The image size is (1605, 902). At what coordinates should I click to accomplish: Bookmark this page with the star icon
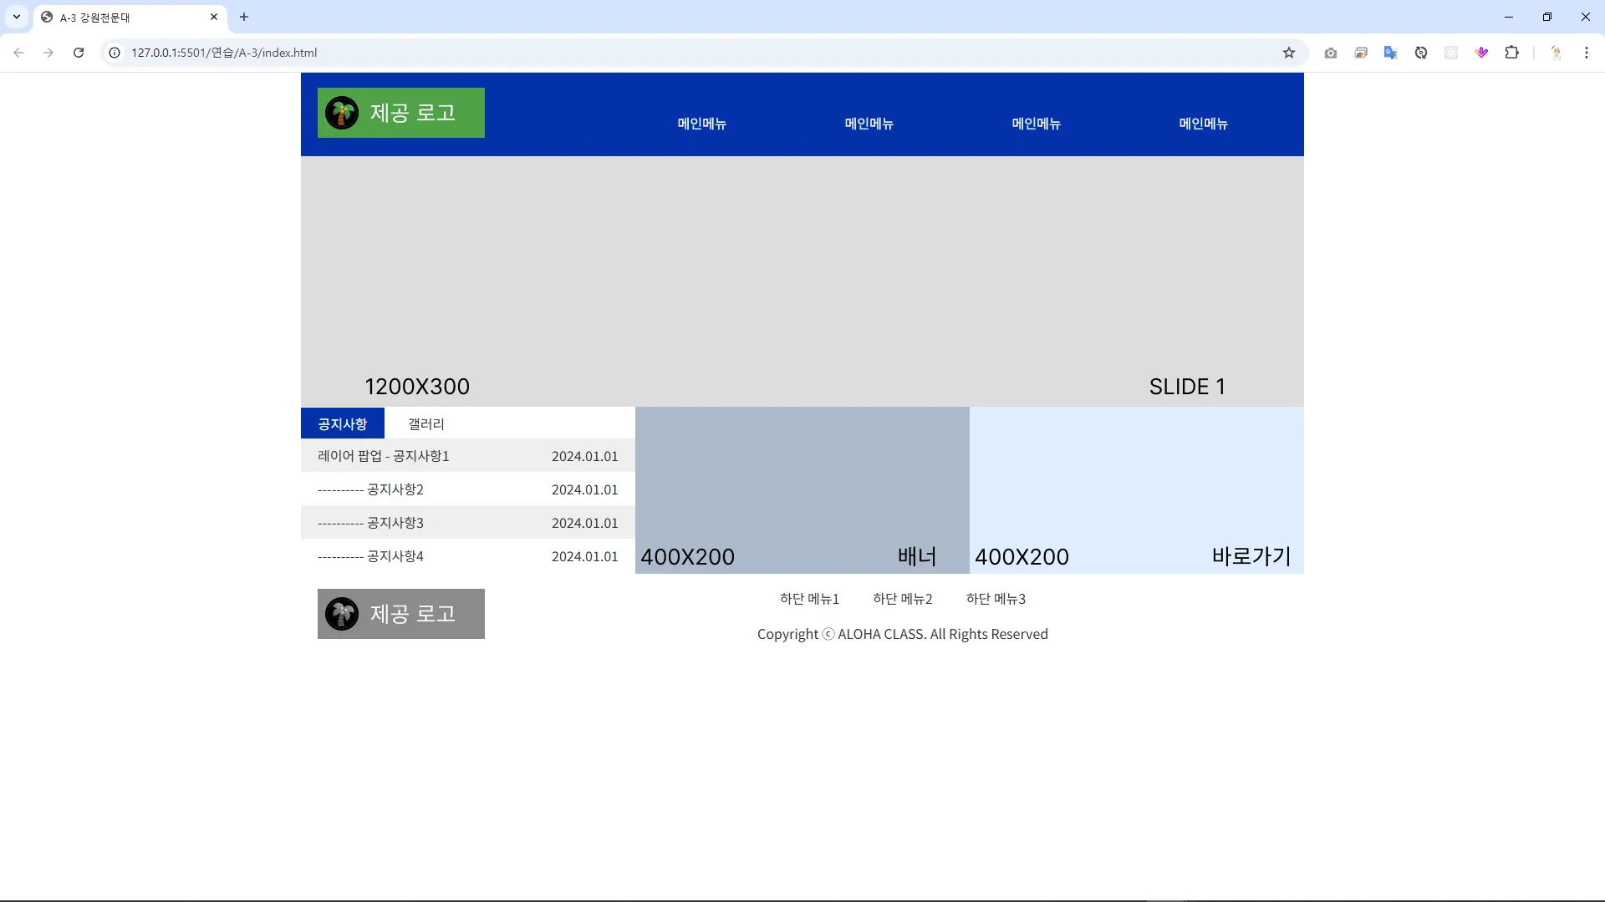[x=1289, y=53]
